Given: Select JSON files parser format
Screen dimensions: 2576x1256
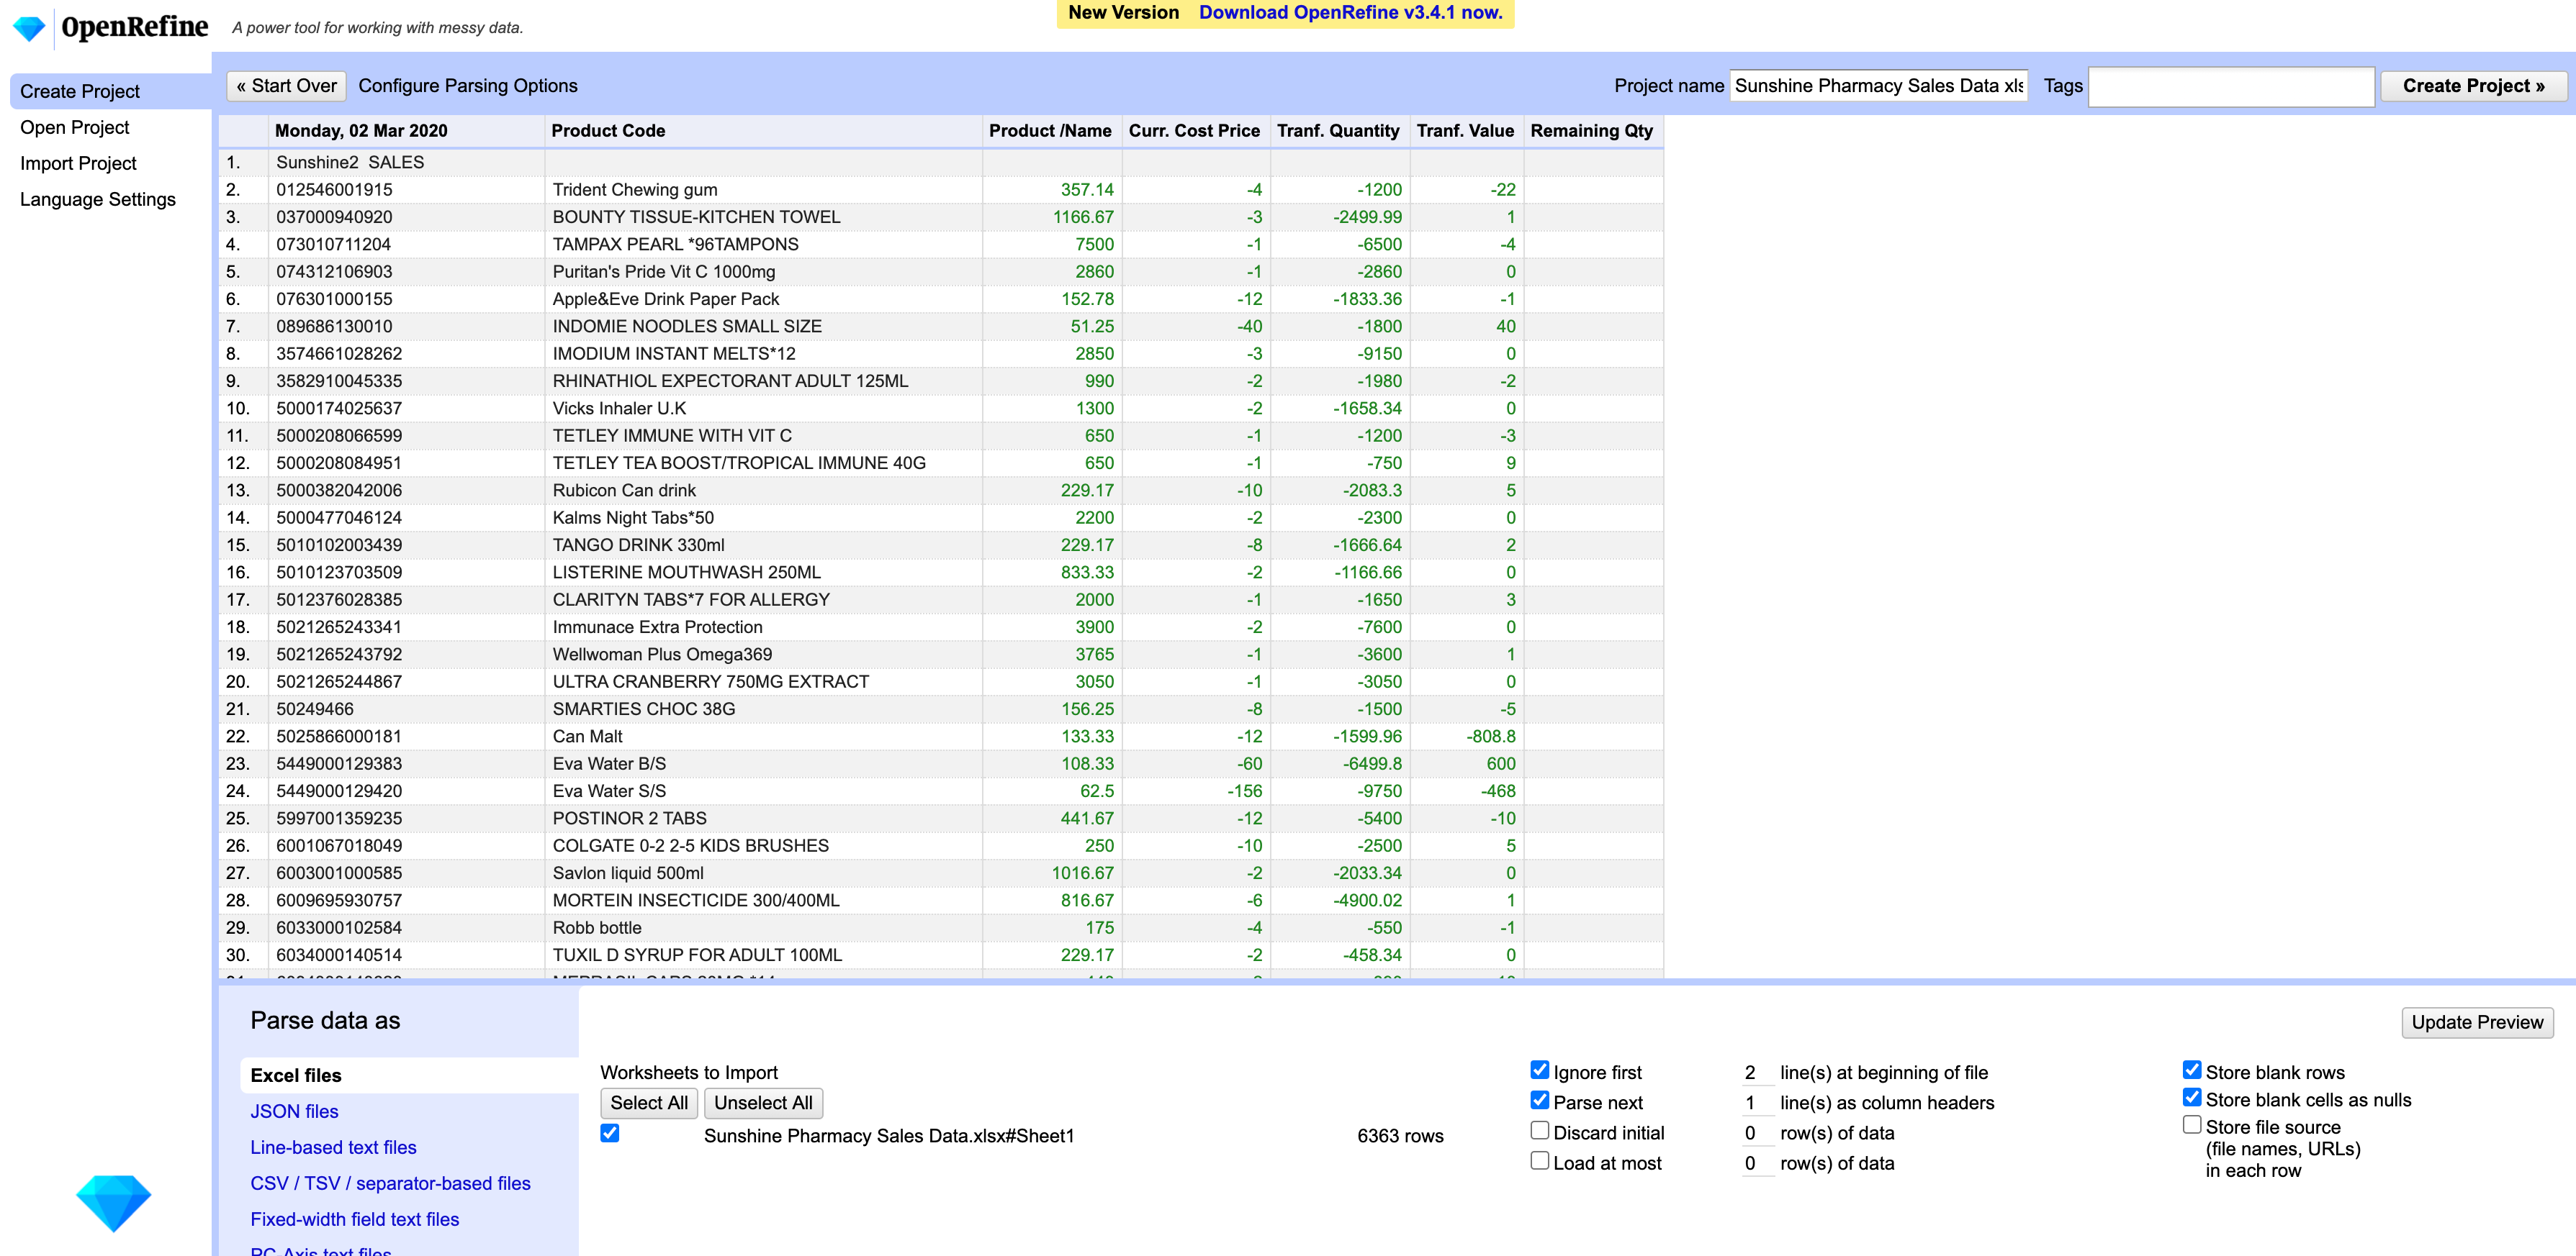Looking at the screenshot, I should (294, 1111).
